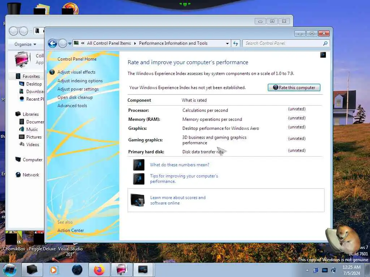Launch Open disk cleanup
370x277 pixels.
[x=75, y=97]
